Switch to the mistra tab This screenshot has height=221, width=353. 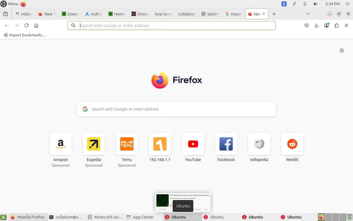click(24, 14)
